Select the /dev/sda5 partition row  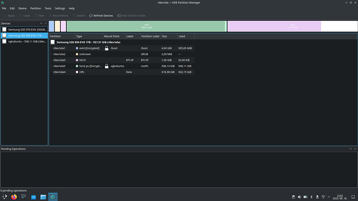click(x=122, y=66)
